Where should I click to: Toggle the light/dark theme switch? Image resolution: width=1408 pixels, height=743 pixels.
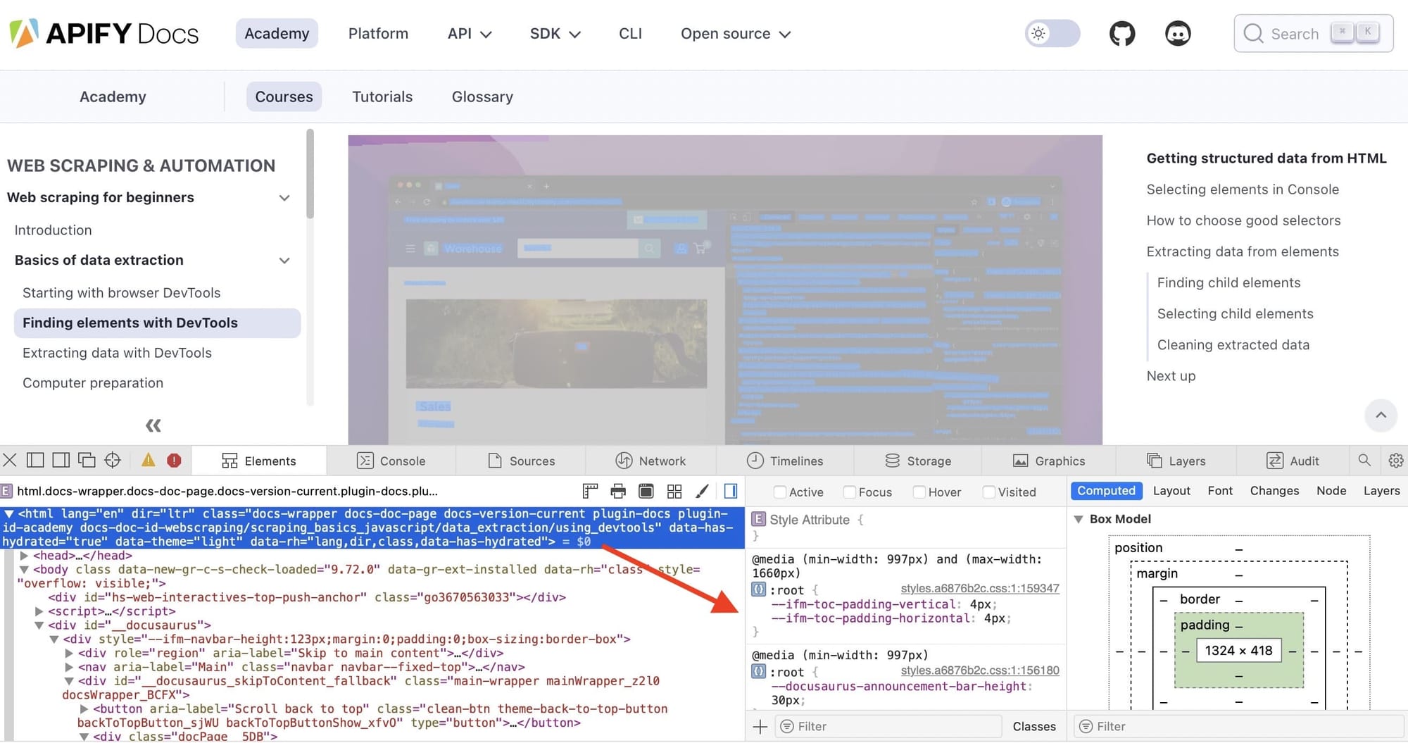(x=1052, y=33)
